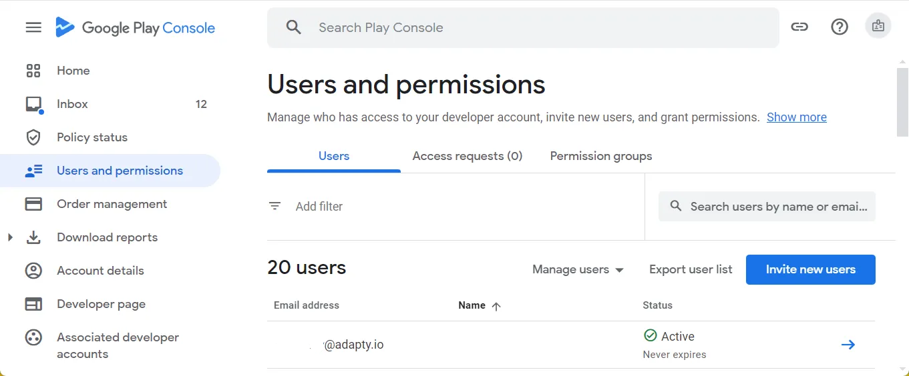
Task: Click the hamburger menu icon
Action: pyautogui.click(x=33, y=27)
